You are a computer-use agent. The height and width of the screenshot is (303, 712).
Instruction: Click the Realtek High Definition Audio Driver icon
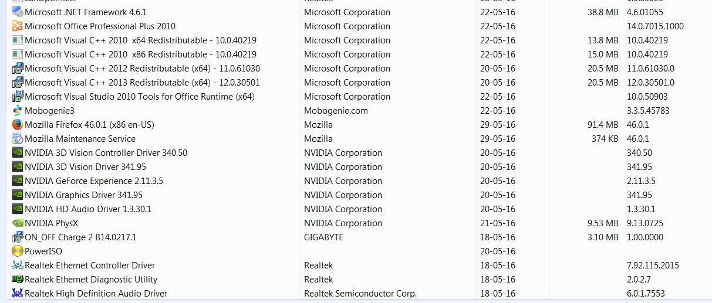(x=18, y=293)
